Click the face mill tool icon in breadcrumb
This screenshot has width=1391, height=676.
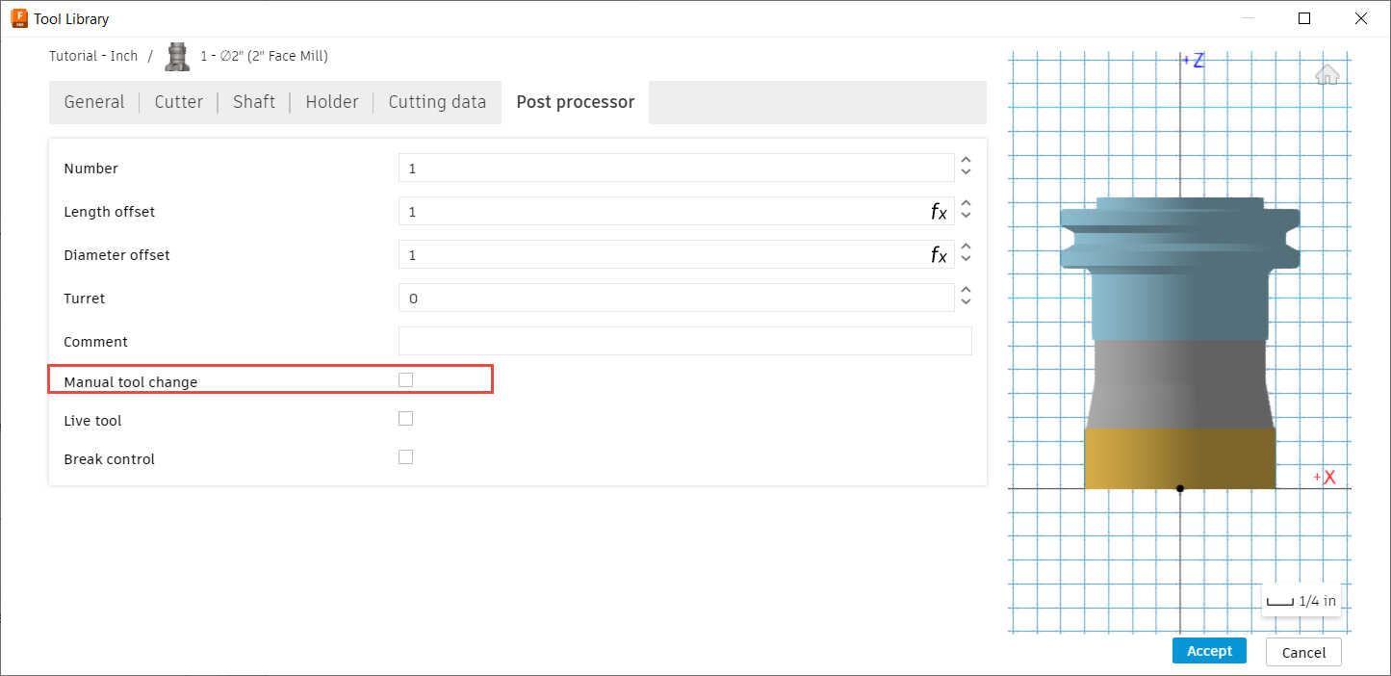click(x=177, y=56)
